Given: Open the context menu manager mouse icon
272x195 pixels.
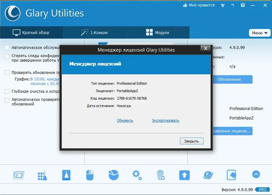Looking at the screenshot, I should [x=90, y=175].
